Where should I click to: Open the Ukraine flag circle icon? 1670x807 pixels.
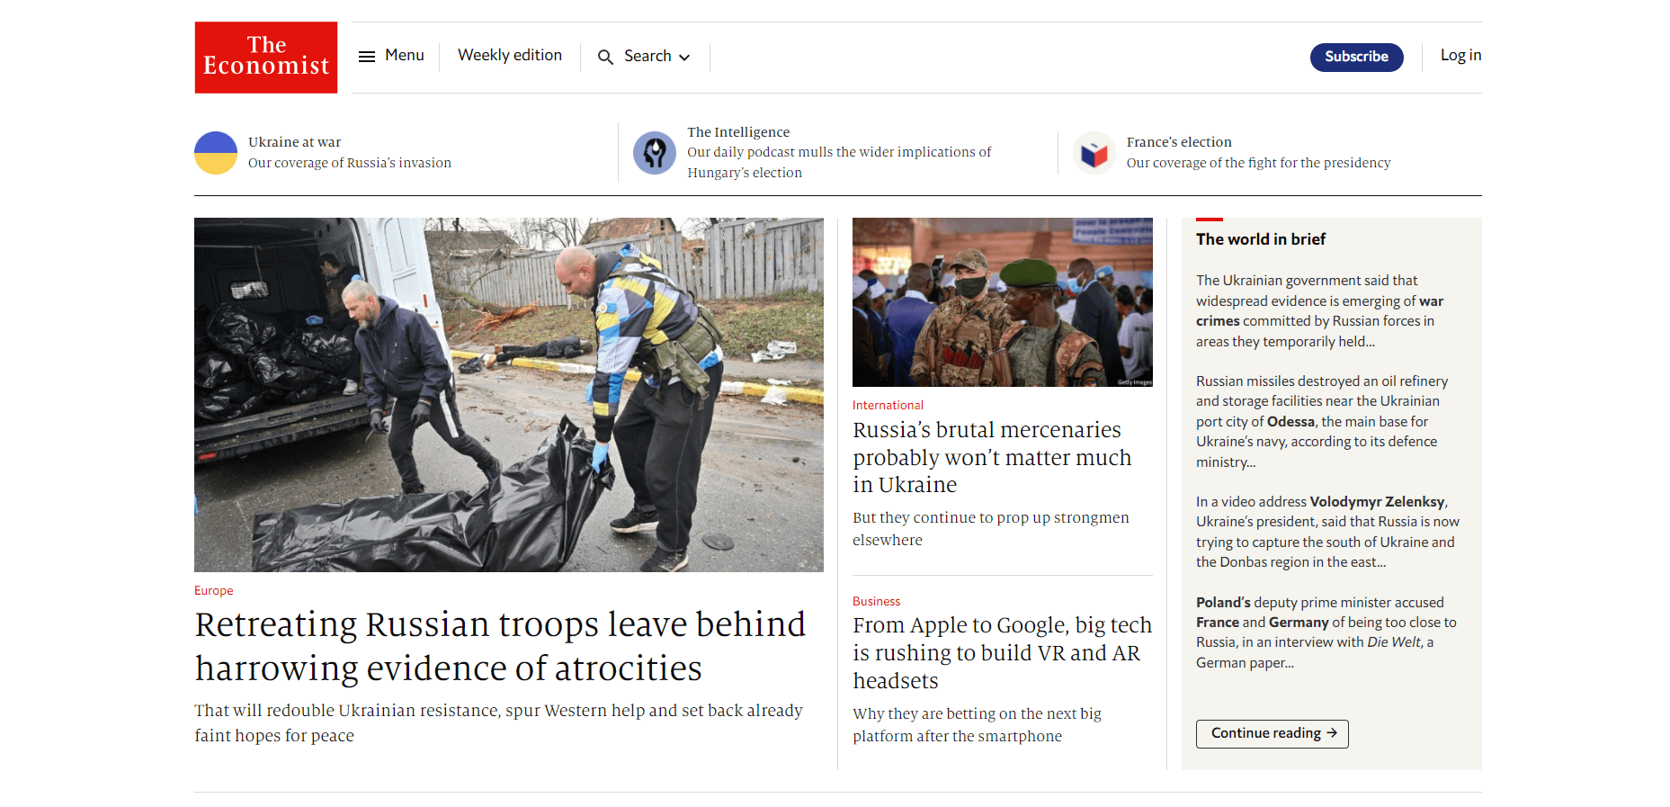tap(216, 153)
